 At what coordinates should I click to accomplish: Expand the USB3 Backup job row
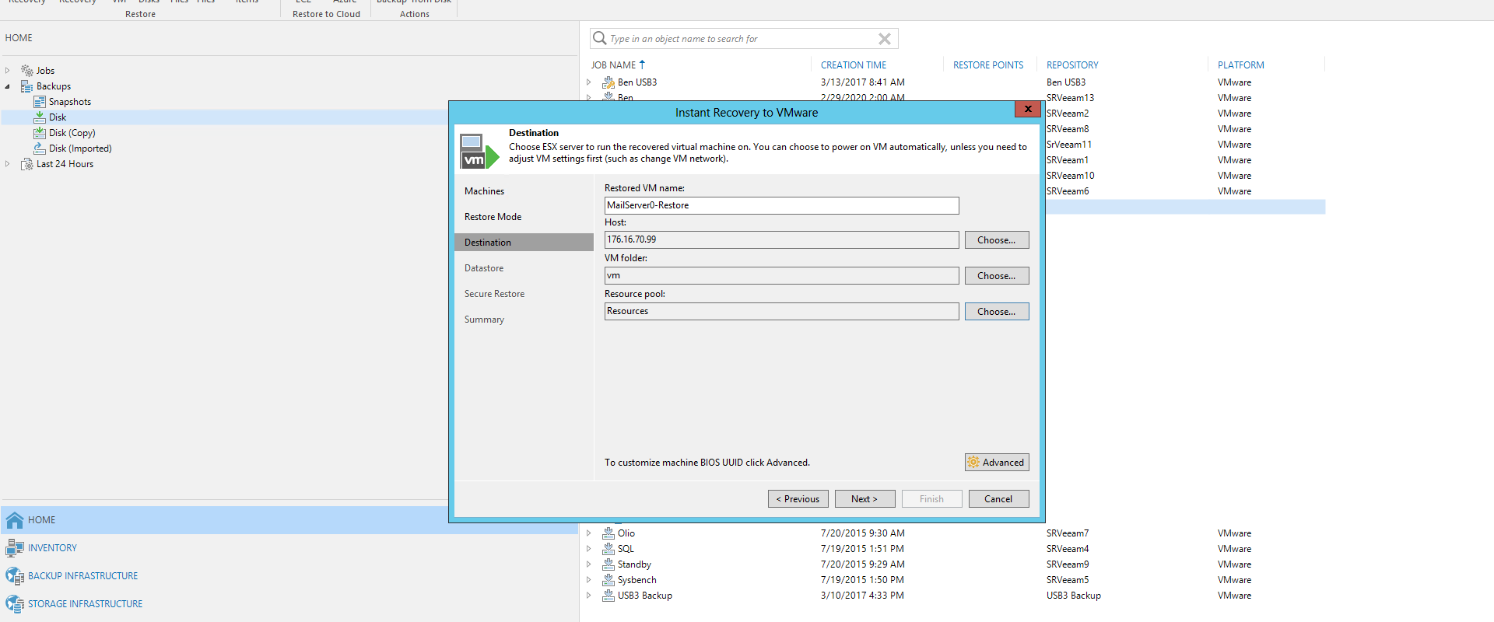(589, 596)
